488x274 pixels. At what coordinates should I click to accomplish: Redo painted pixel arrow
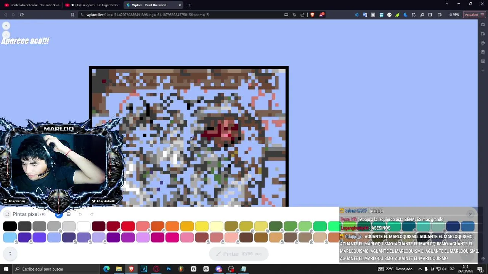(x=92, y=214)
